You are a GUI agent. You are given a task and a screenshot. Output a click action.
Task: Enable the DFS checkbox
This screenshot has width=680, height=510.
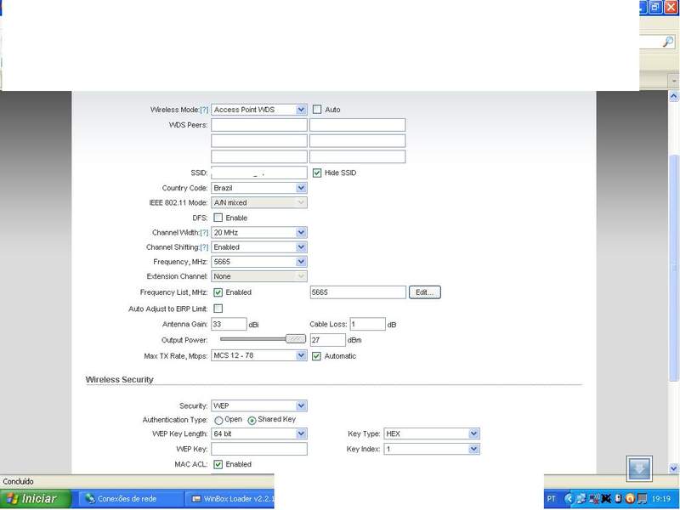click(218, 218)
